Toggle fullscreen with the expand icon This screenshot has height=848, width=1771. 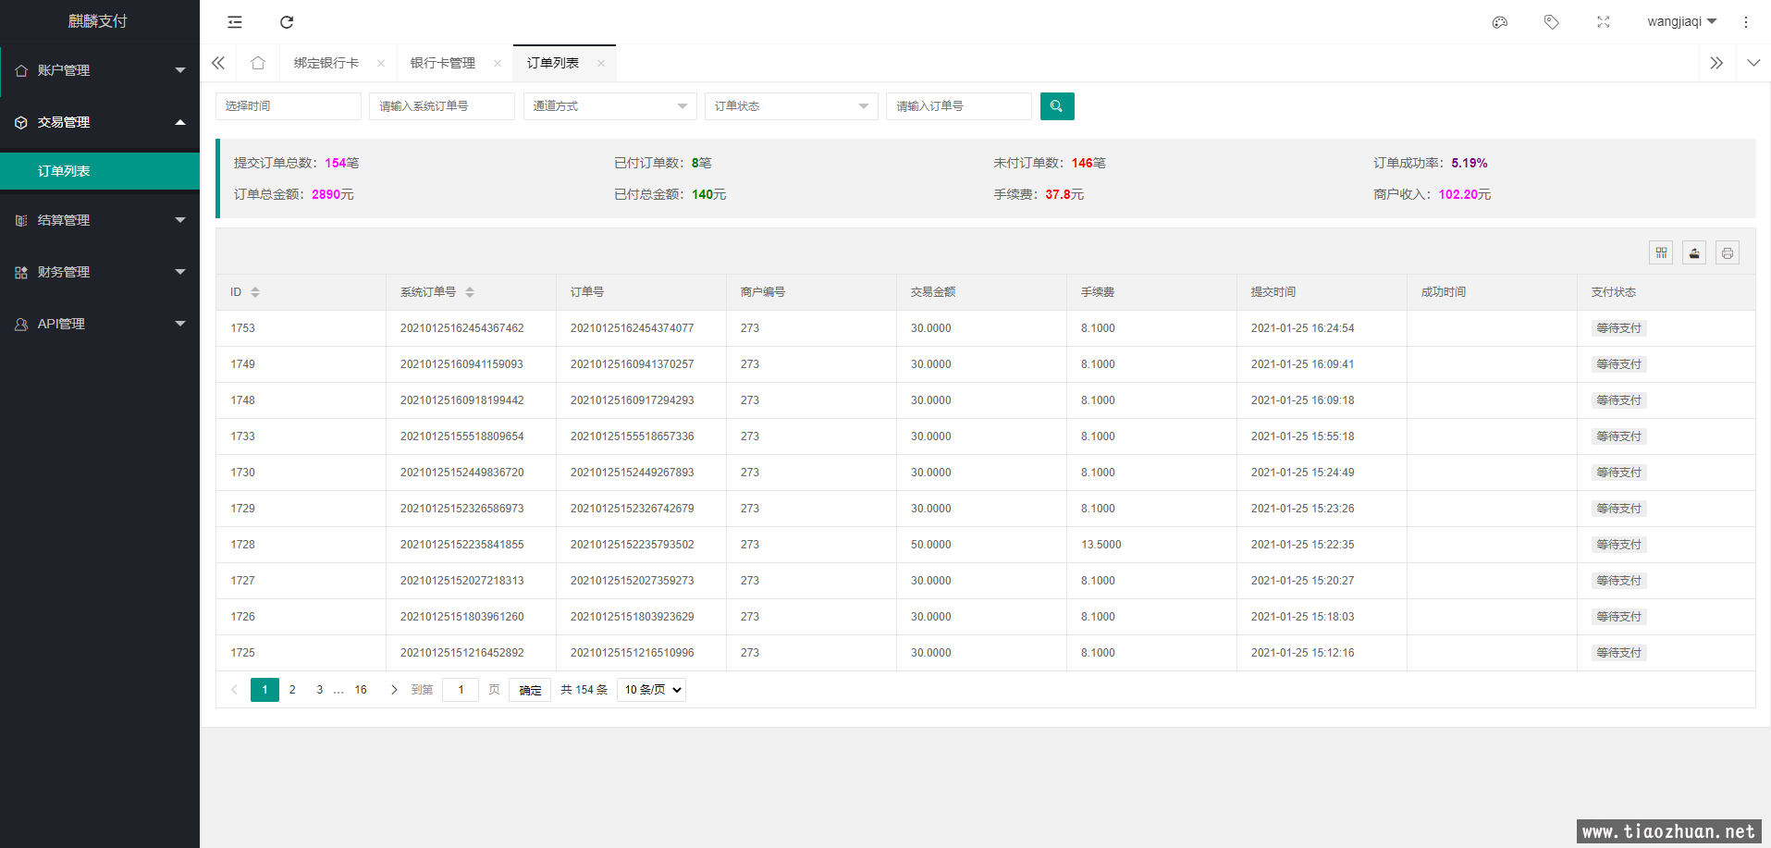[1604, 22]
